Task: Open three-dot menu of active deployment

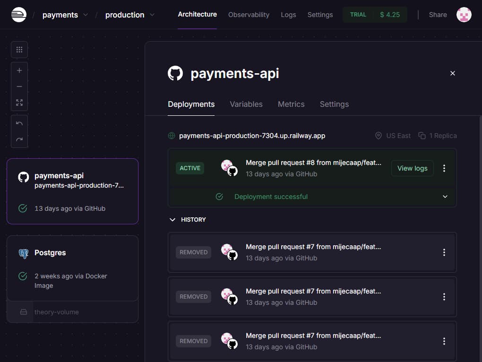Action: (x=444, y=168)
